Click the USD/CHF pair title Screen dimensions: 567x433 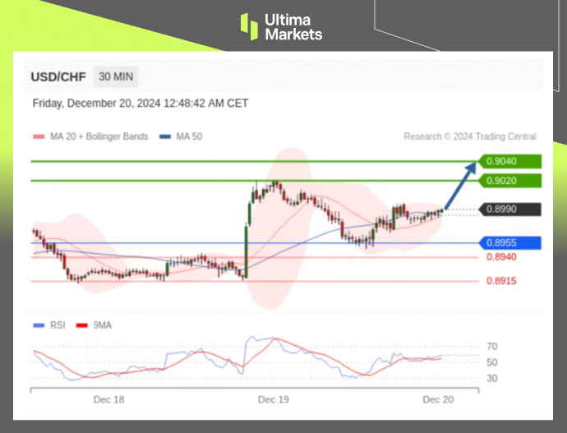57,77
